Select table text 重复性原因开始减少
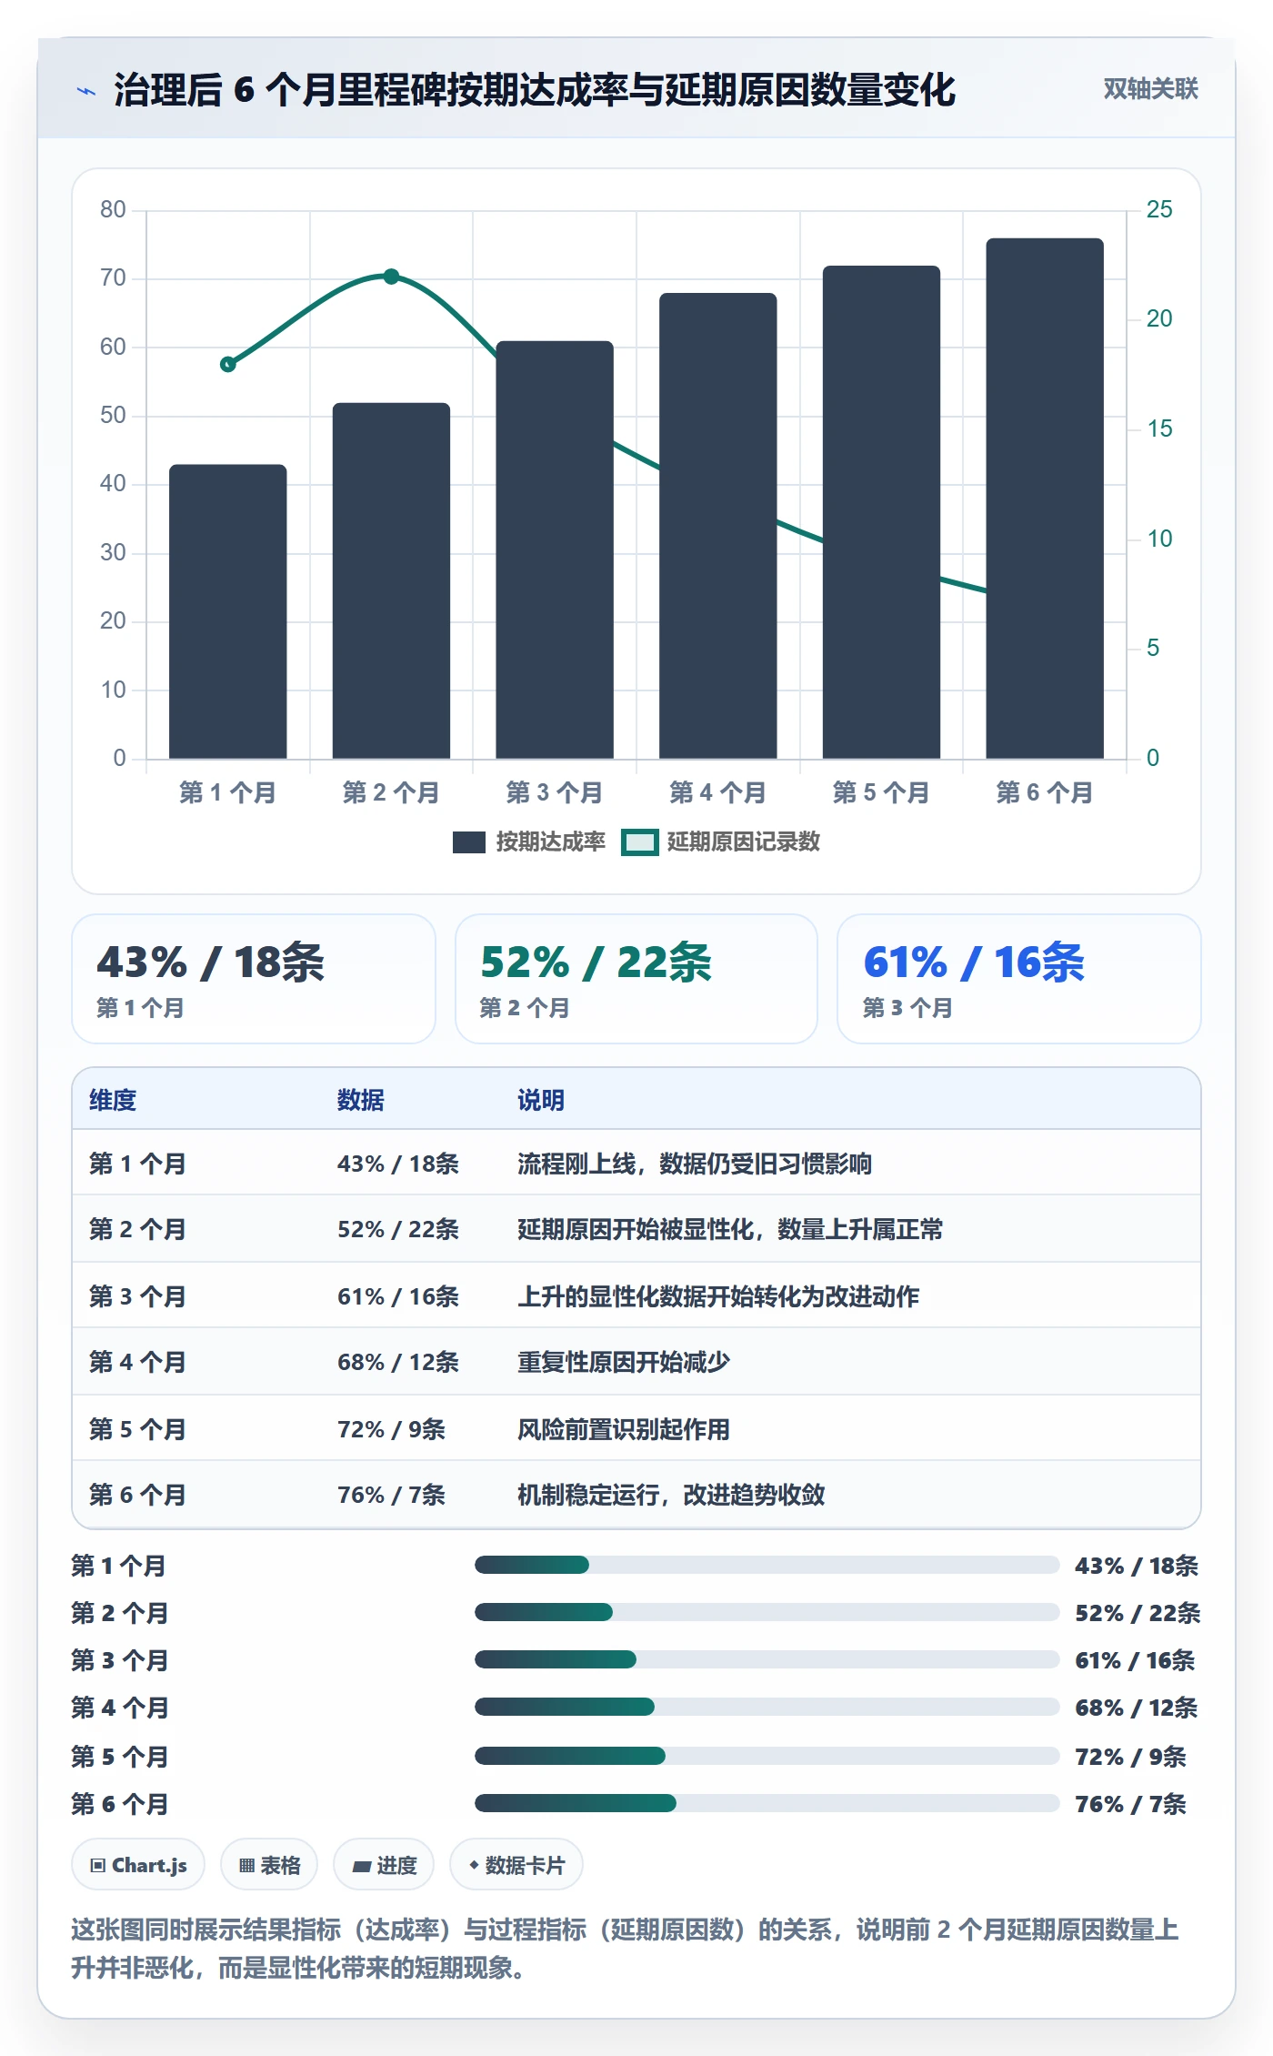Viewport: 1273px width, 2056px height. [624, 1363]
